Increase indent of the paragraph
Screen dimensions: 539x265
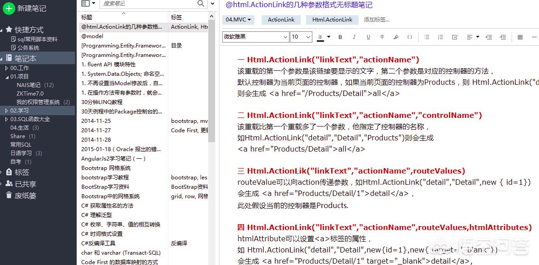point(503,37)
